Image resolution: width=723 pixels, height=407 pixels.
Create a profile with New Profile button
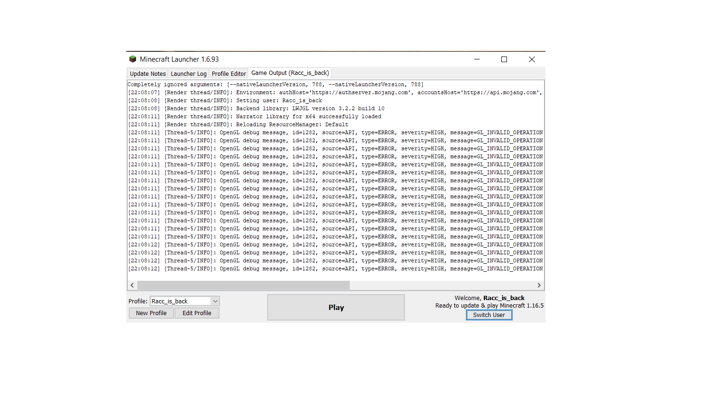coord(151,313)
